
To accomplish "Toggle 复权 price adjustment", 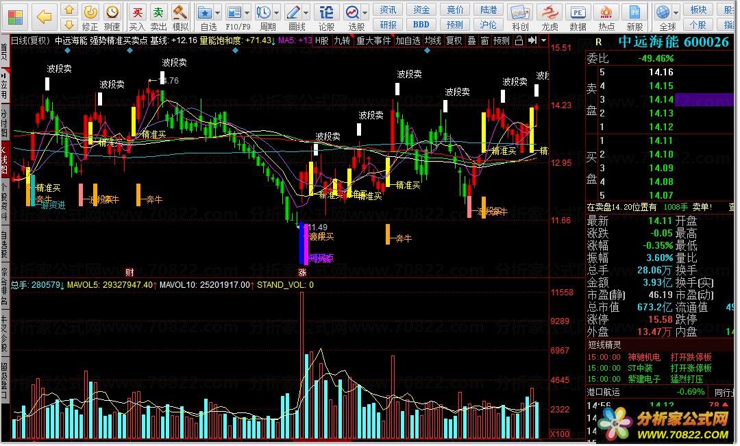I will coord(454,40).
